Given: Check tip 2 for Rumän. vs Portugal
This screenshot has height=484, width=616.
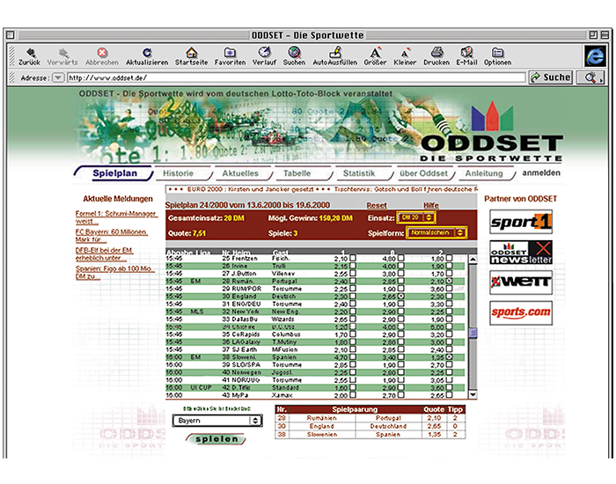Looking at the screenshot, I should tap(449, 281).
